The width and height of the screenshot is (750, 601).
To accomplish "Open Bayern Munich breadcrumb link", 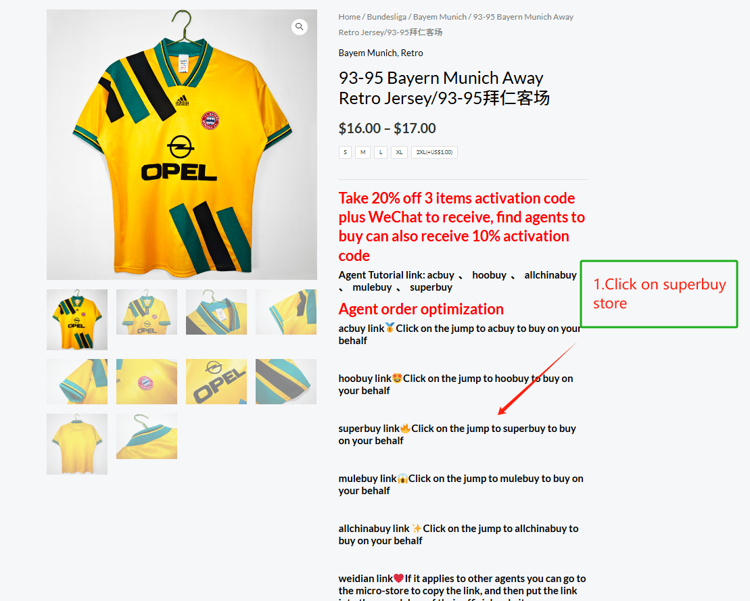I will click(440, 17).
